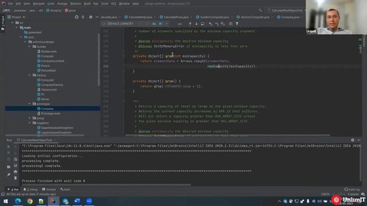Open the Navigate menu
The width and height of the screenshot is (367, 206).
[x=38, y=3]
